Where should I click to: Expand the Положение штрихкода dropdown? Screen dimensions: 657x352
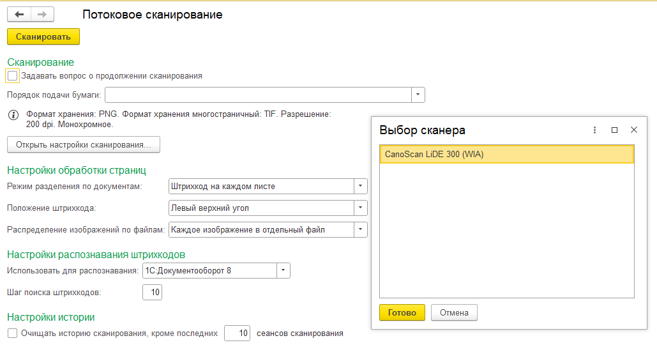361,208
